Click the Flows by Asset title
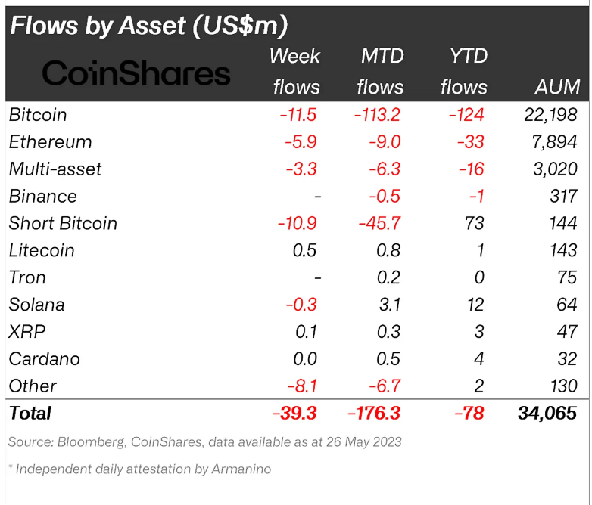 click(x=148, y=26)
